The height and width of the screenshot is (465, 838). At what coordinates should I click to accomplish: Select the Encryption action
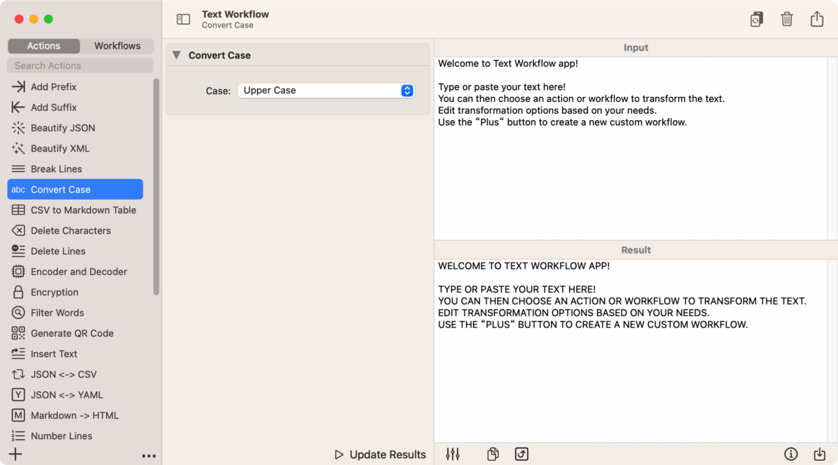[x=75, y=292]
